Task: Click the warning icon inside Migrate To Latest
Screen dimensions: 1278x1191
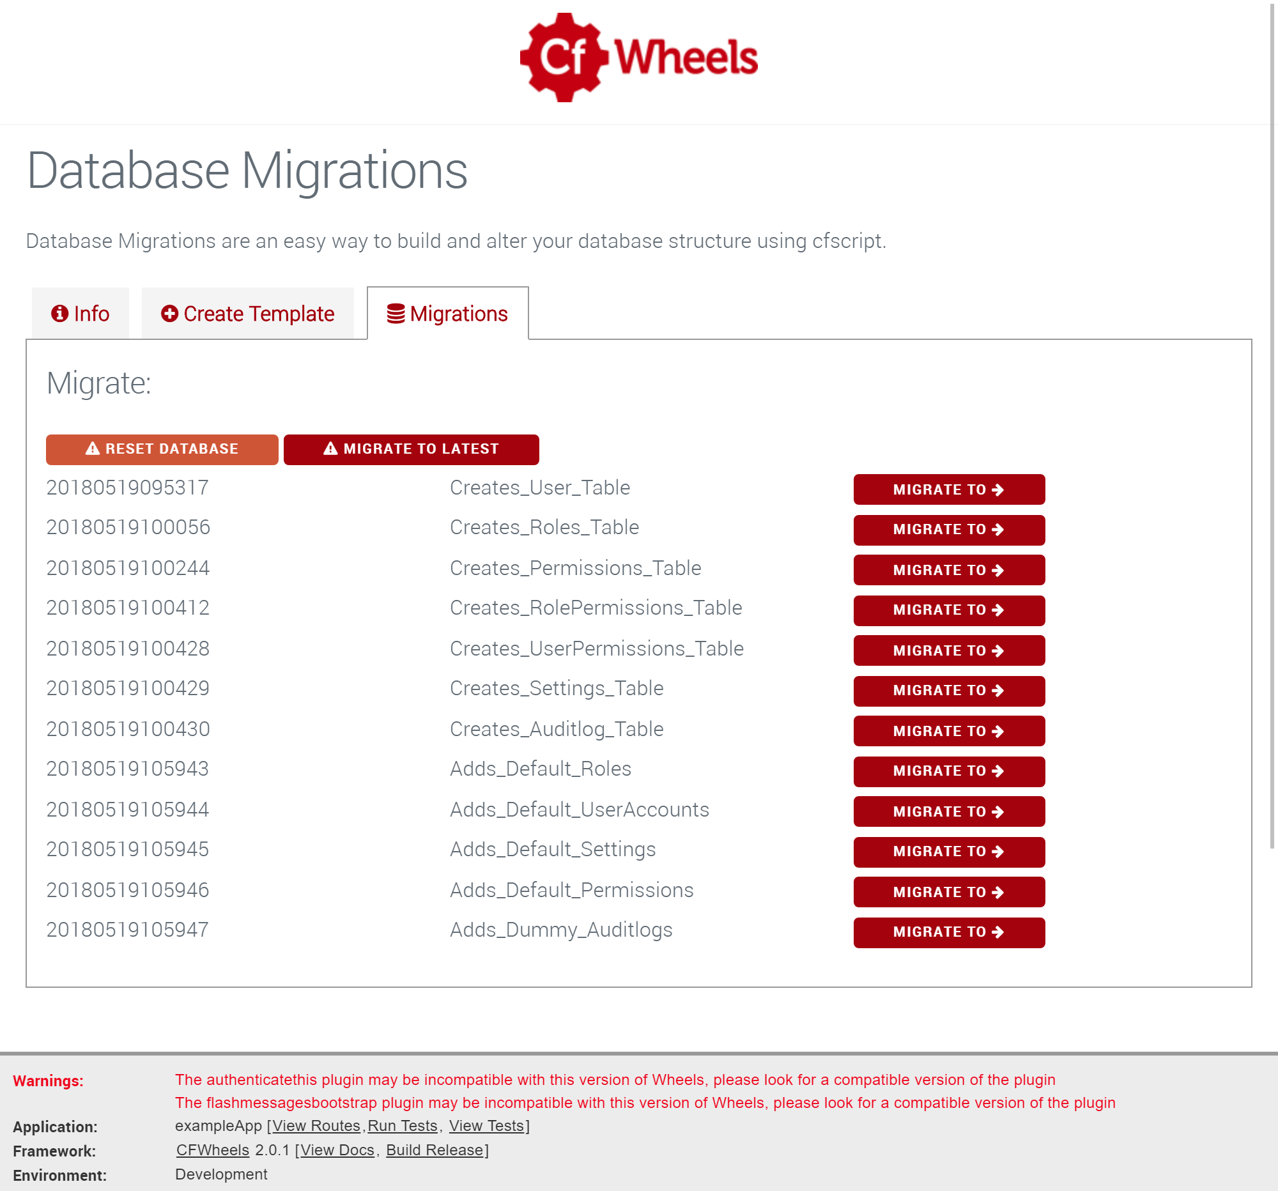Action: (330, 449)
